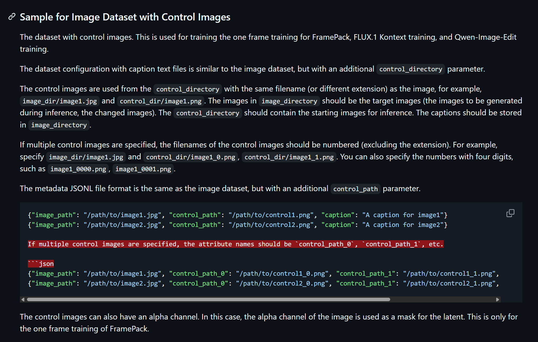
Task: Click control_dir/image1_0.png inline code
Action: click(x=190, y=157)
